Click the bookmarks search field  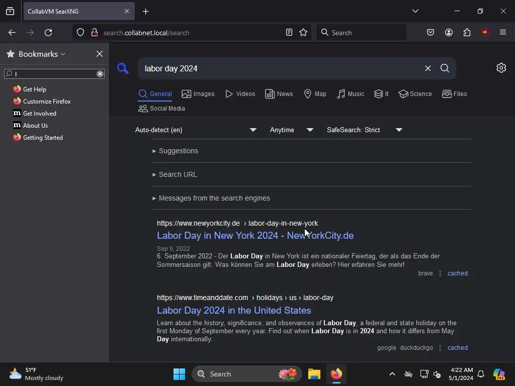click(54, 74)
